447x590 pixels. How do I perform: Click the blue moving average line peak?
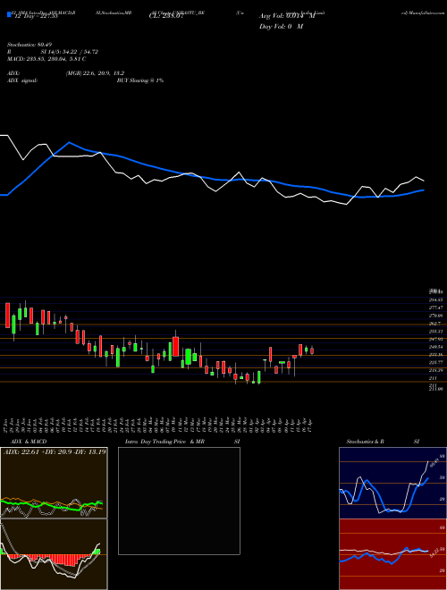click(x=69, y=143)
